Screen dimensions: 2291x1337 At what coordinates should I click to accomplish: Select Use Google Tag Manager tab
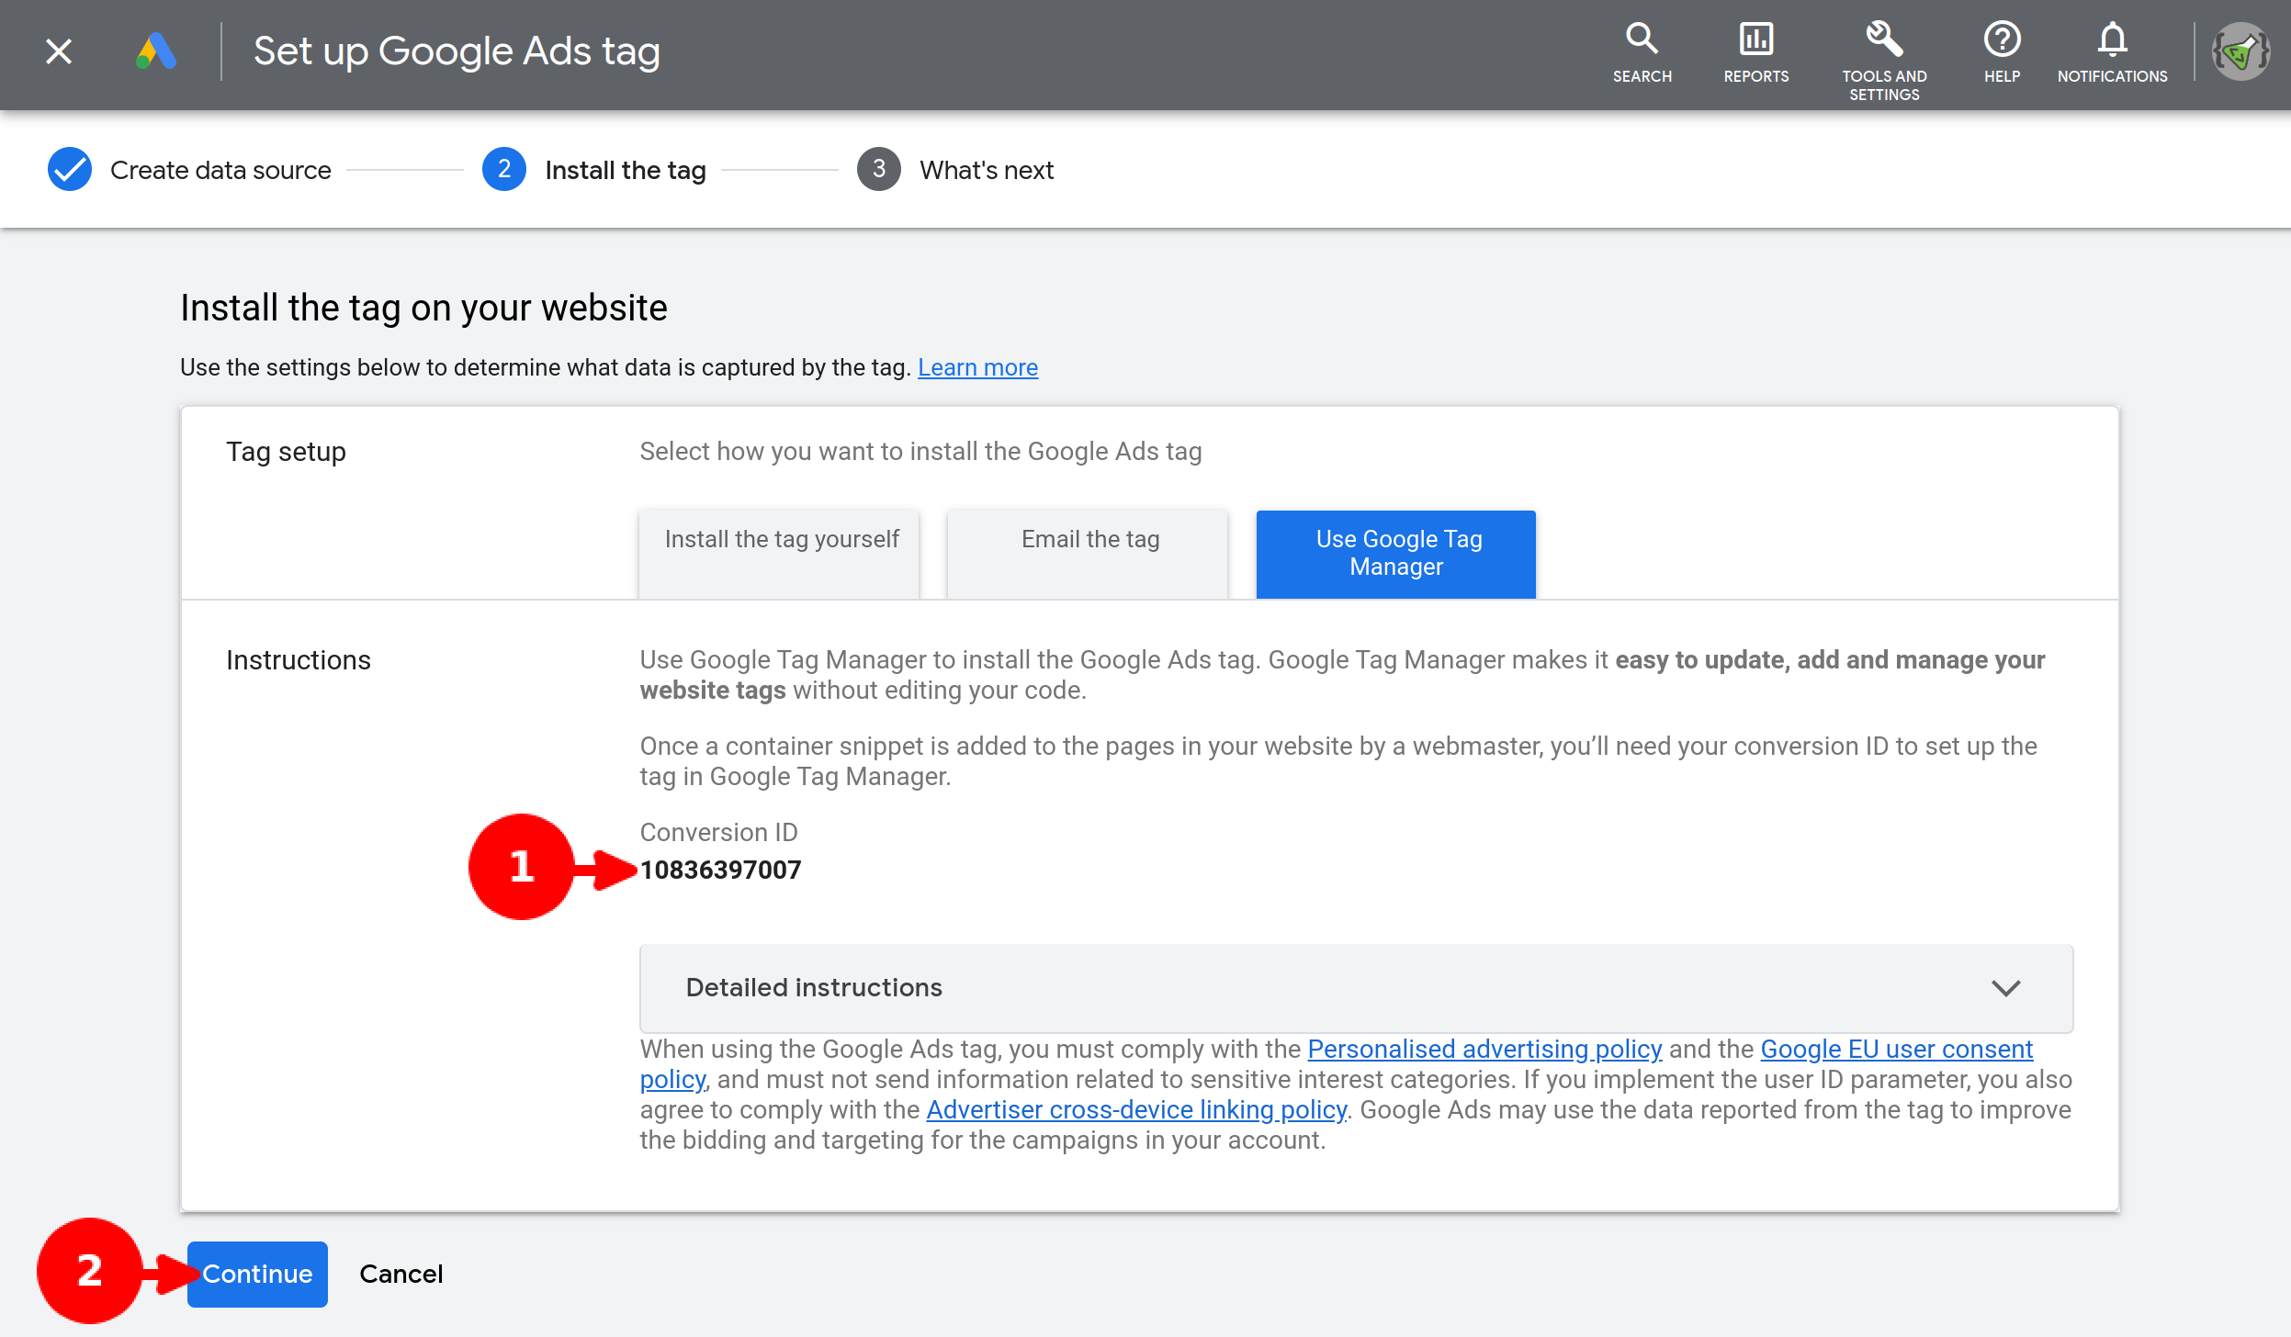point(1397,554)
